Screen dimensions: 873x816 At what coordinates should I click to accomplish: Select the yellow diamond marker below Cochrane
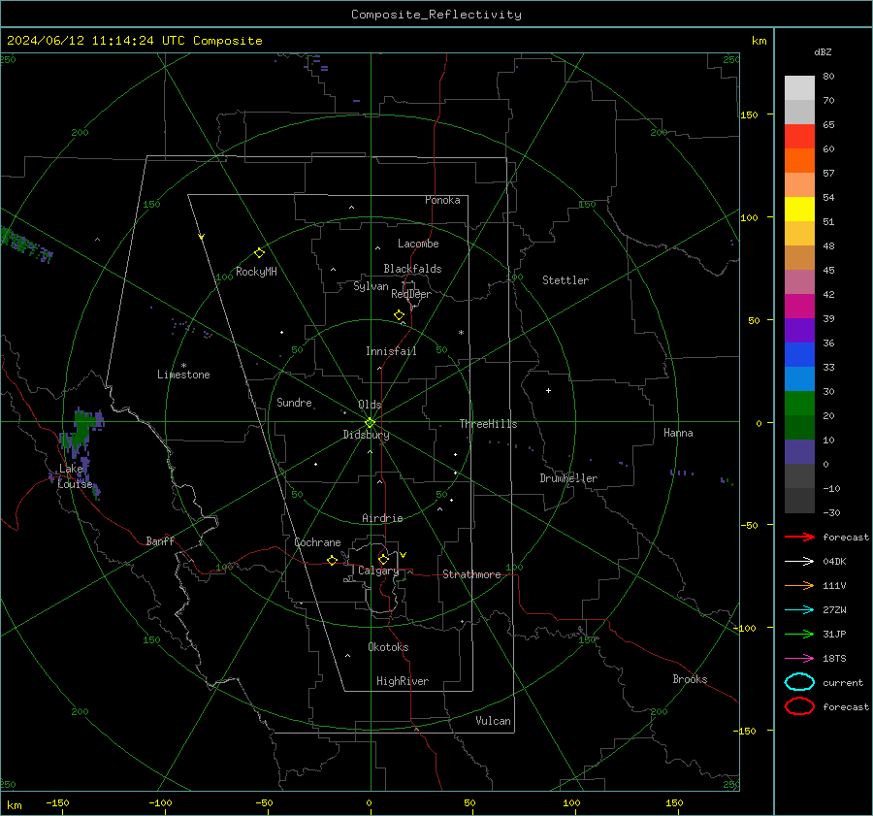click(333, 560)
